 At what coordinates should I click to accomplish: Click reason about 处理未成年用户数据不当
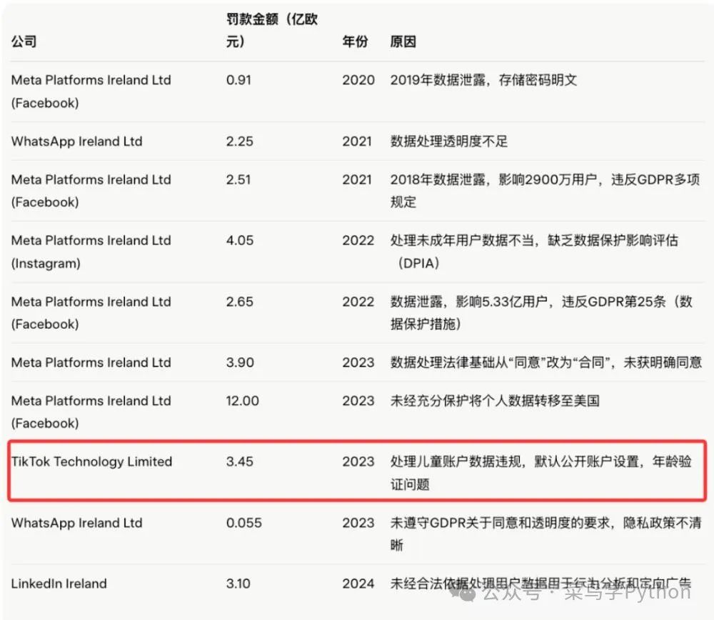click(534, 251)
